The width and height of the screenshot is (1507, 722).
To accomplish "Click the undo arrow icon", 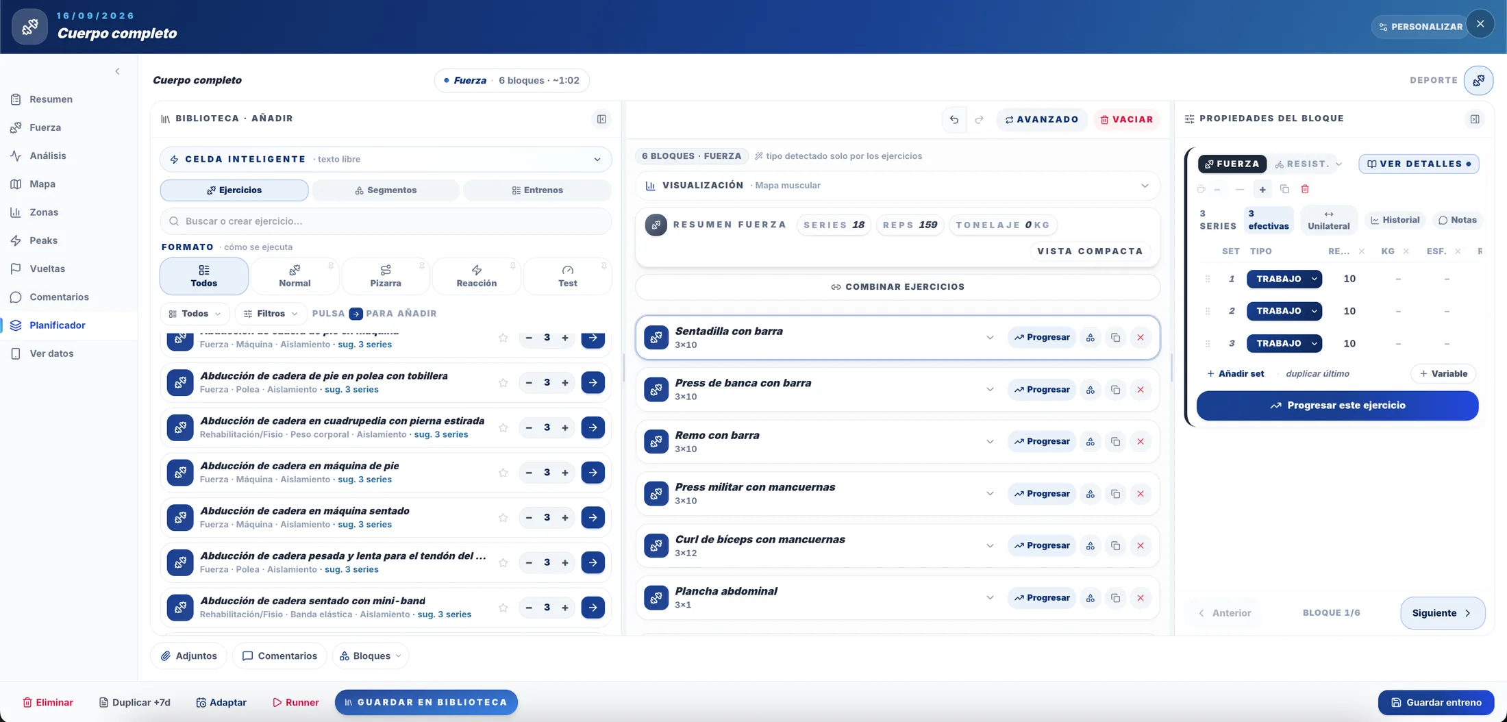I will click(x=954, y=119).
